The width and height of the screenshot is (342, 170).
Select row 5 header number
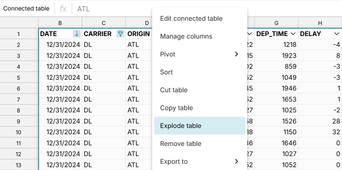pyautogui.click(x=19, y=77)
